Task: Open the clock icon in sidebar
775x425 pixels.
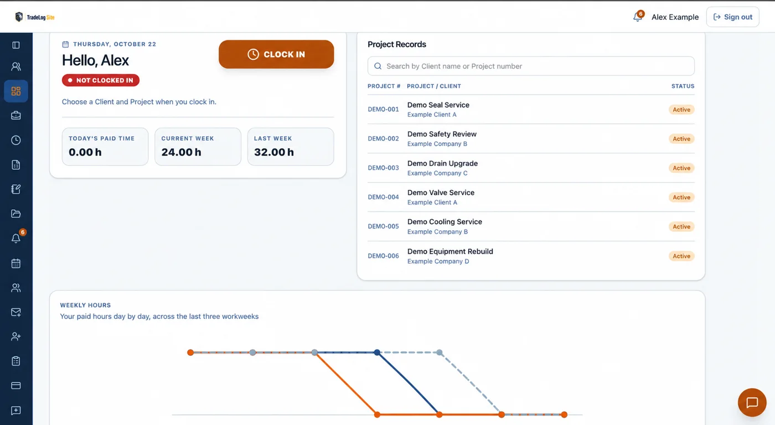Action: pos(16,140)
